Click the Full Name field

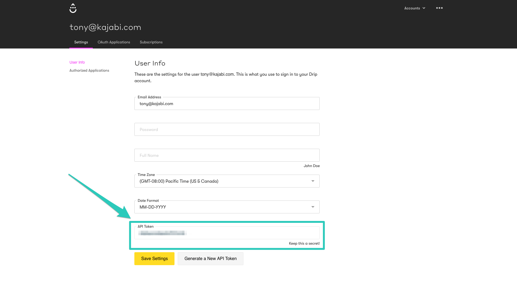[x=227, y=155]
